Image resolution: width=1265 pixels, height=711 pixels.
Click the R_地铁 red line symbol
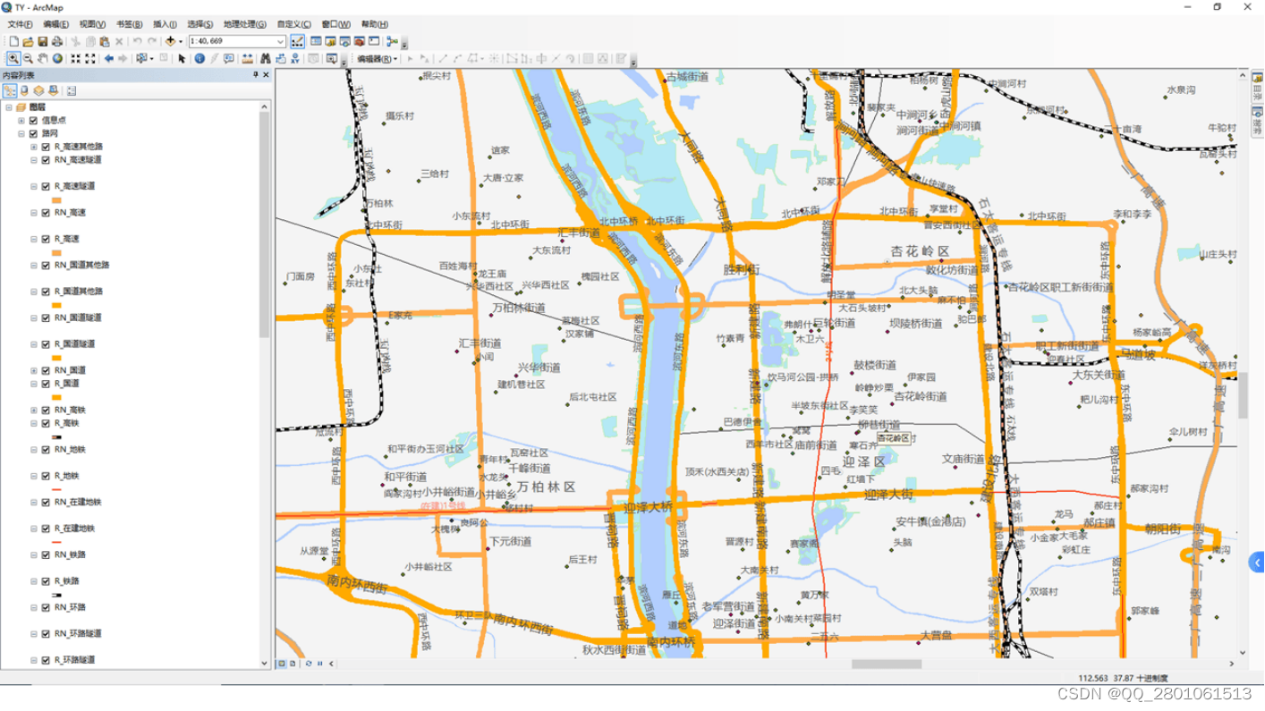coord(56,489)
